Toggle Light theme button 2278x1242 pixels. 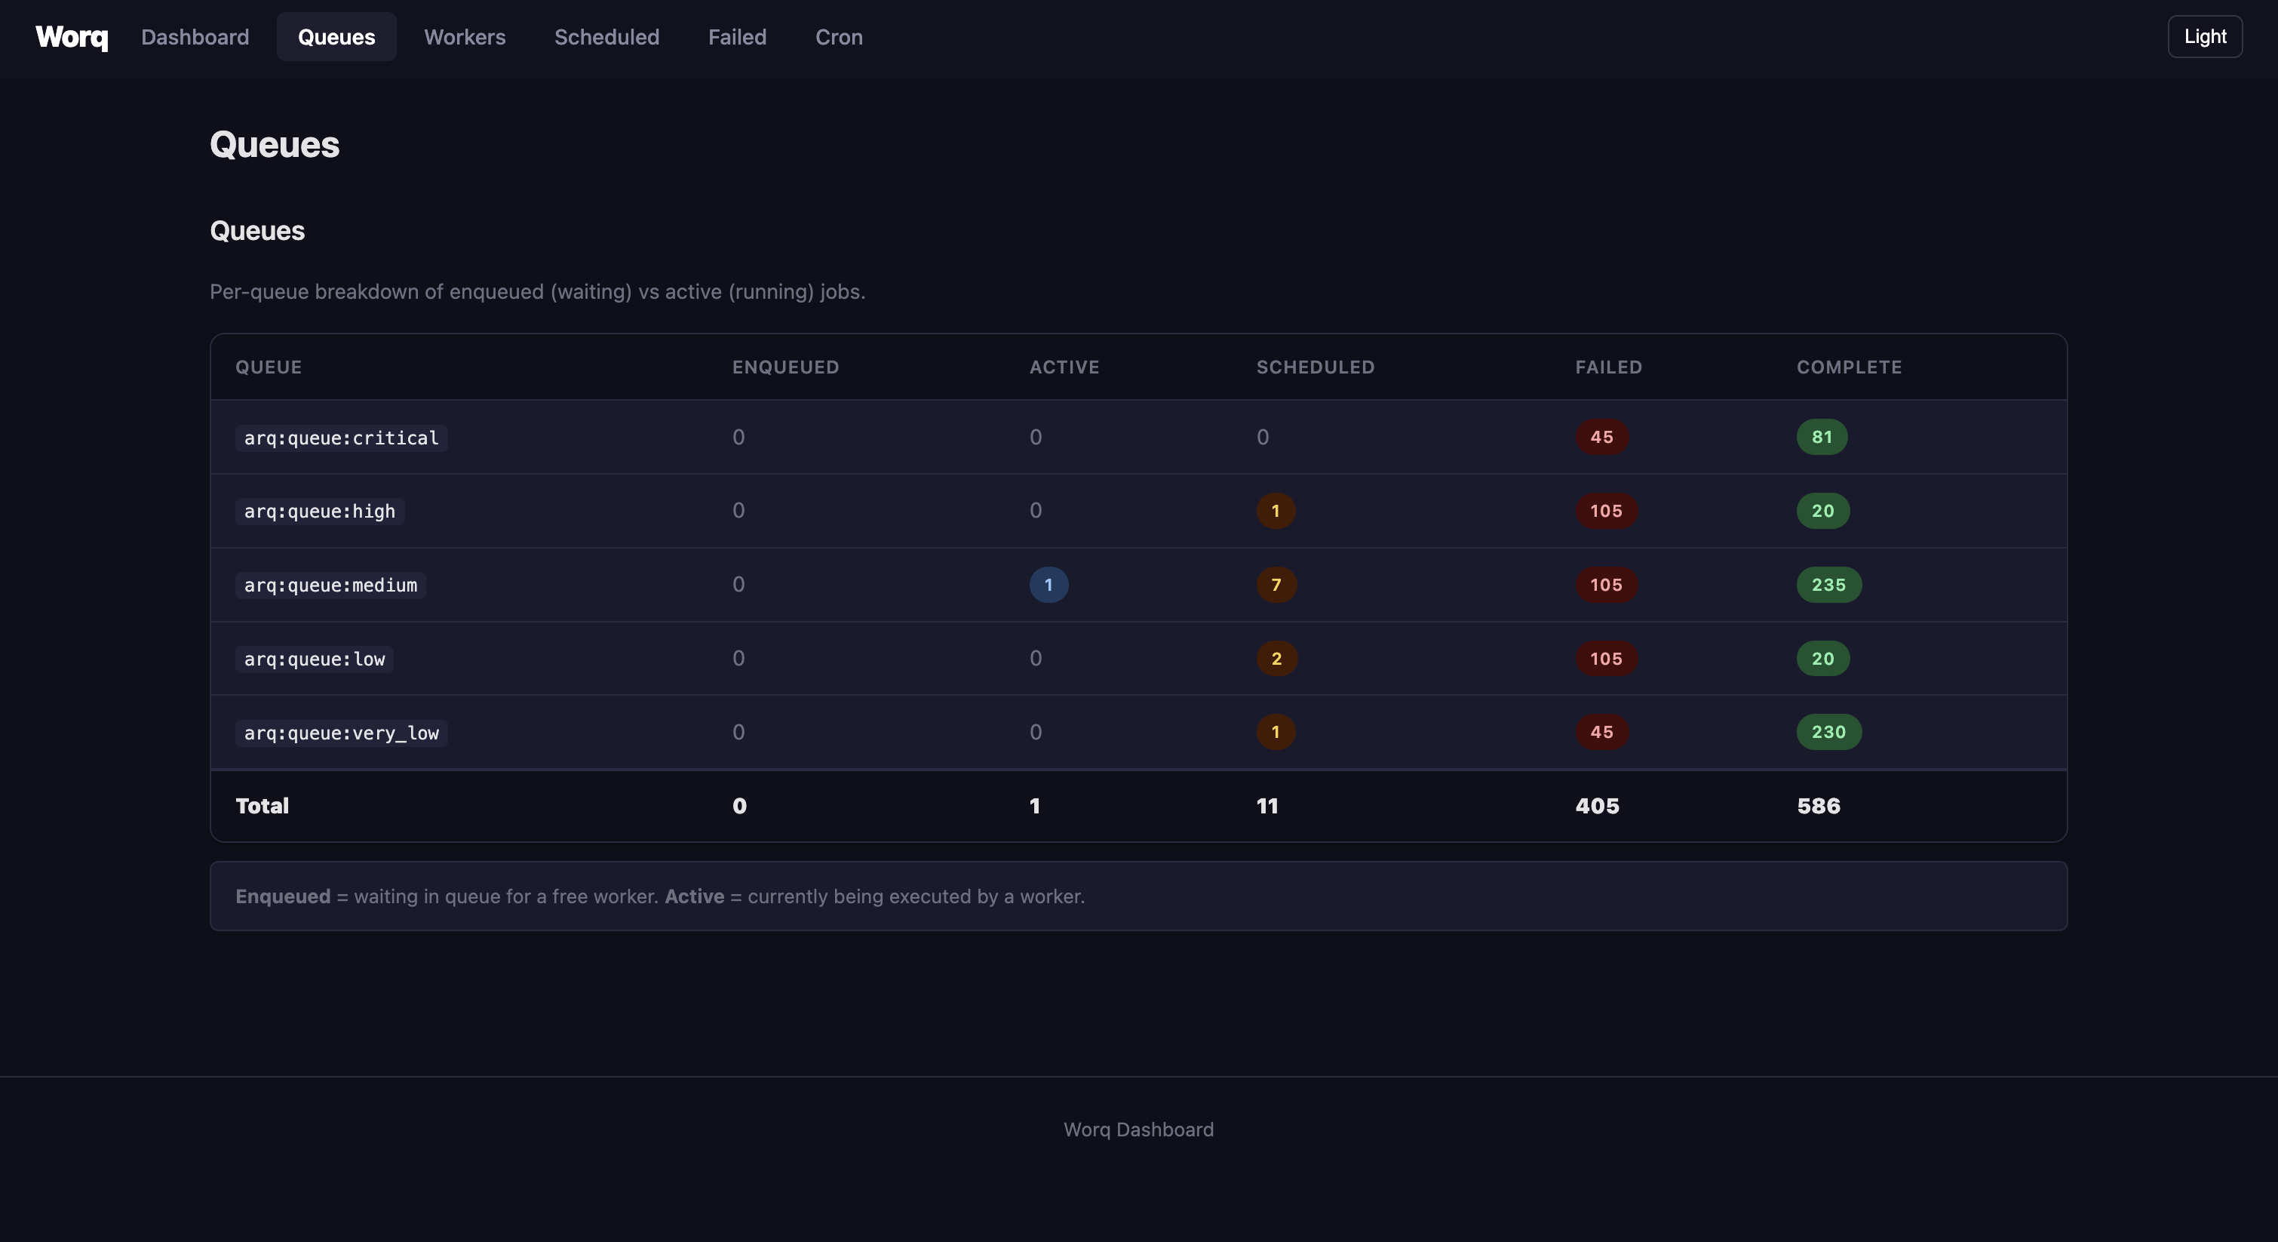(x=2205, y=36)
